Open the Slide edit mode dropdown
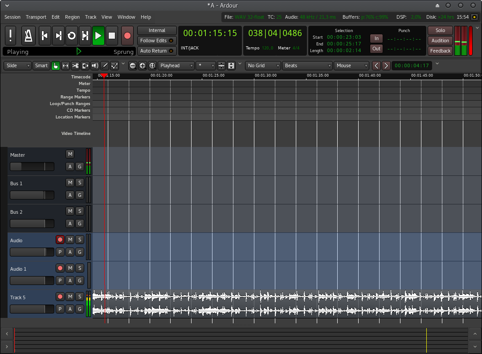The image size is (482, 354). tap(18, 65)
